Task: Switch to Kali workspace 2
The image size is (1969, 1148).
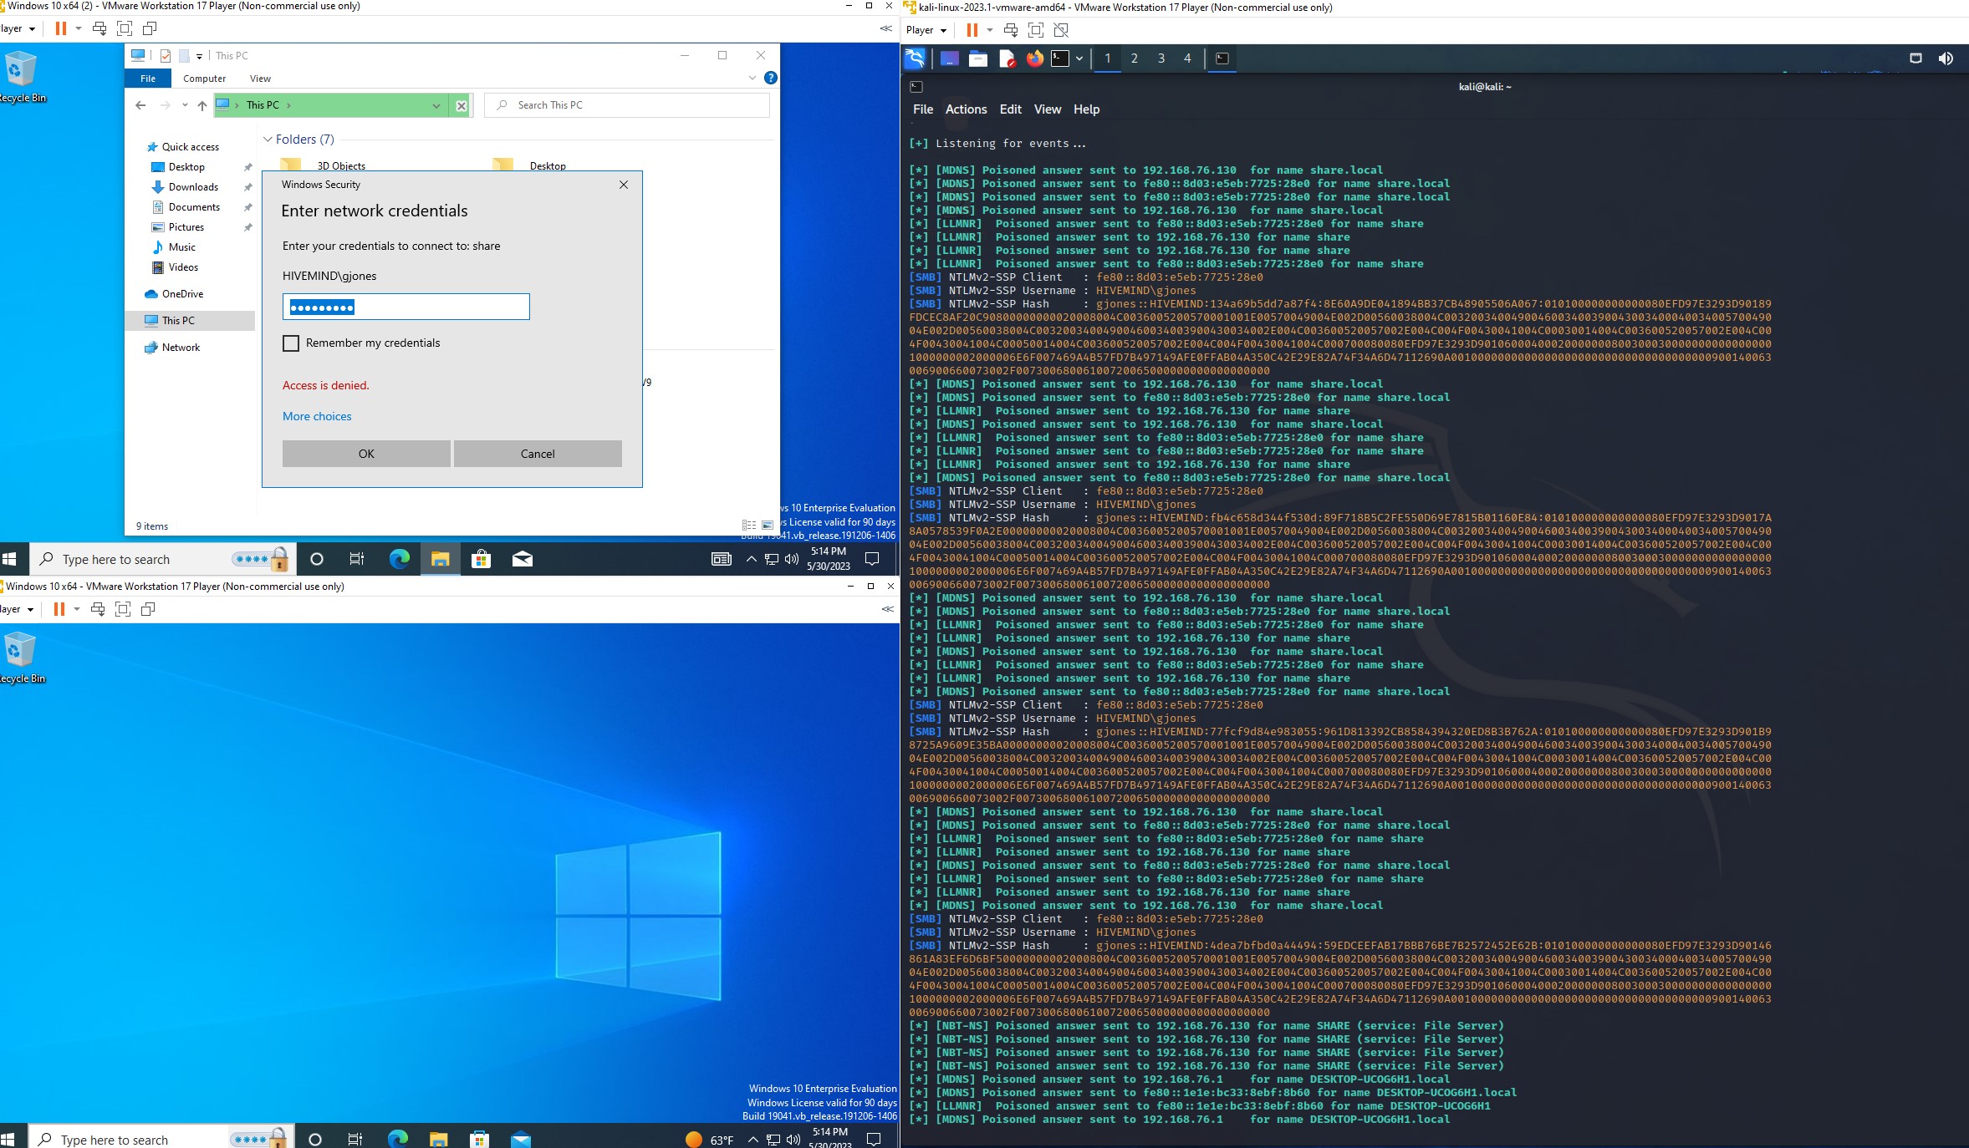Action: [x=1134, y=58]
